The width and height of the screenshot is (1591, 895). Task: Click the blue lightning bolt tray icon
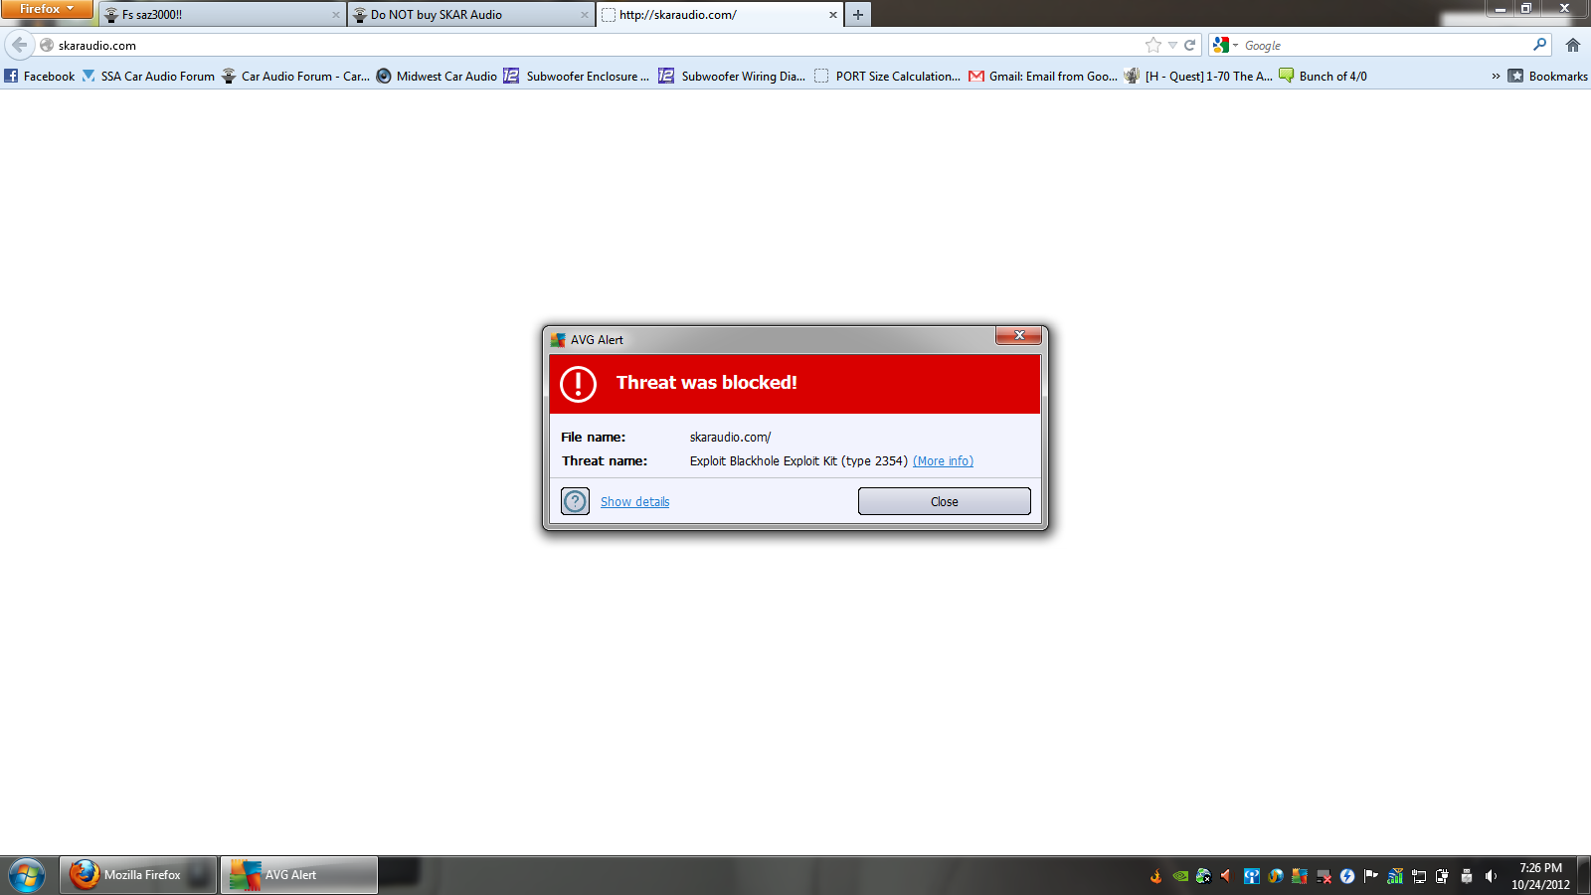click(x=1347, y=876)
